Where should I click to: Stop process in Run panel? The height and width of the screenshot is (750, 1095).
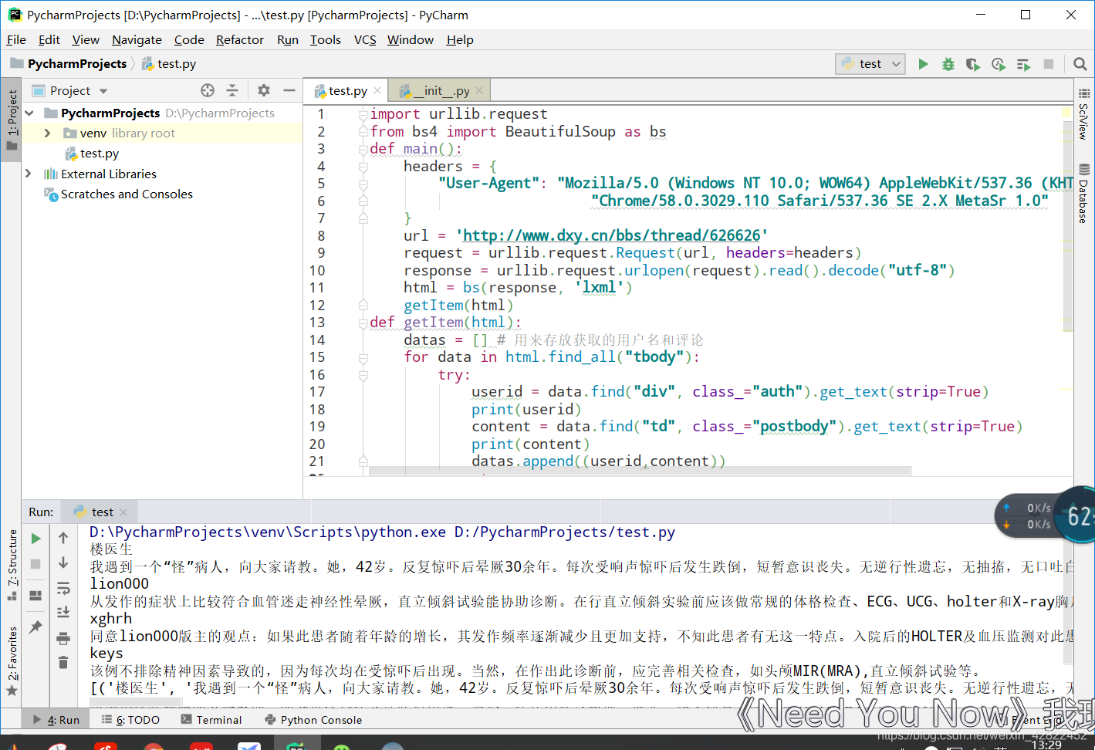click(35, 564)
